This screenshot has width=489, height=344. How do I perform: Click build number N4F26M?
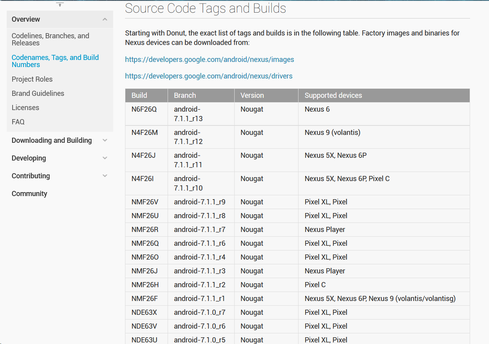145,133
